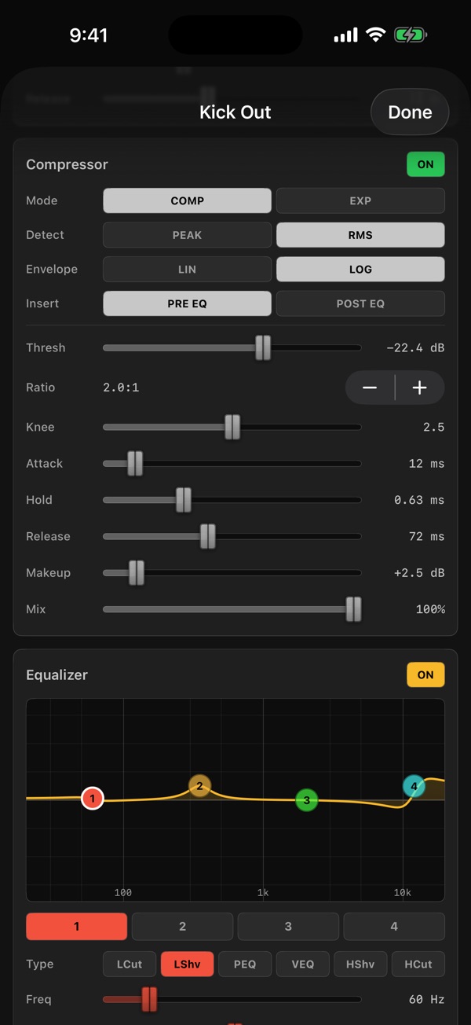The height and width of the screenshot is (1025, 471).
Task: Tap the Done button
Action: pyautogui.click(x=410, y=112)
